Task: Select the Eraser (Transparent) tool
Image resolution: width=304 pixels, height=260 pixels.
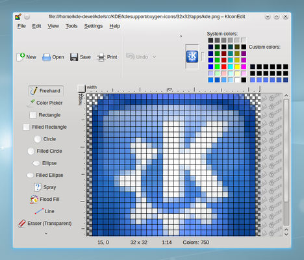Action: tap(45, 223)
